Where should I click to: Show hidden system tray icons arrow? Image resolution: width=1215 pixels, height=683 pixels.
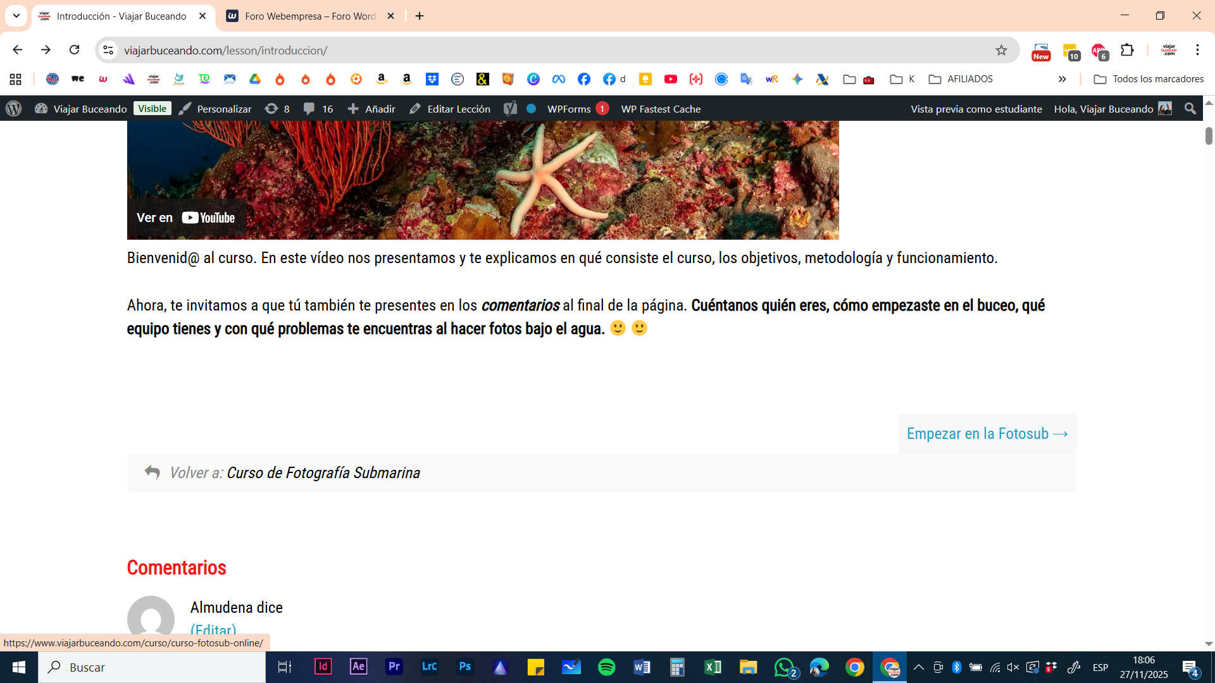(919, 667)
